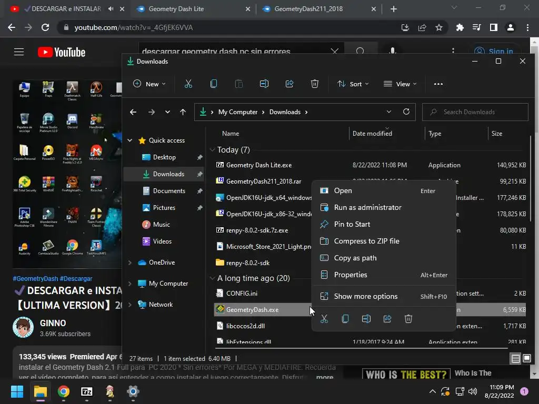Click Copy icon at context menu bottom
The width and height of the screenshot is (539, 404).
pyautogui.click(x=345, y=319)
